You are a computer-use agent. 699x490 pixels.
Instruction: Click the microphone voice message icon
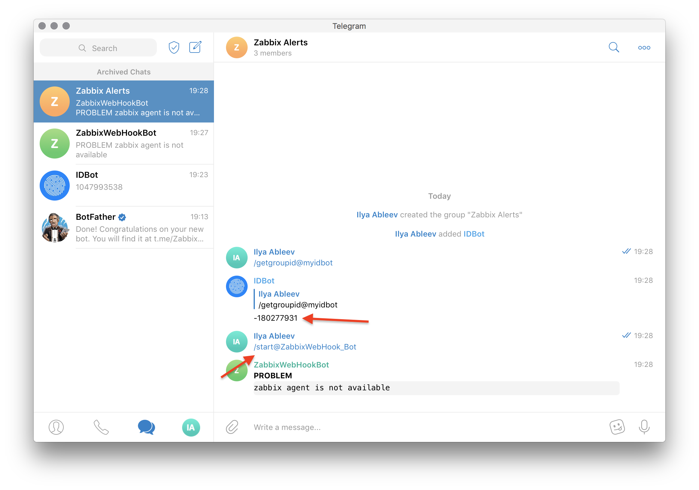(644, 427)
